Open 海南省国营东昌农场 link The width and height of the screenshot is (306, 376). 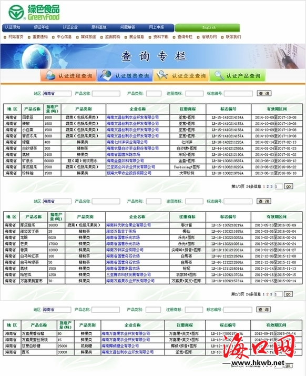pyautogui.click(x=123, y=269)
